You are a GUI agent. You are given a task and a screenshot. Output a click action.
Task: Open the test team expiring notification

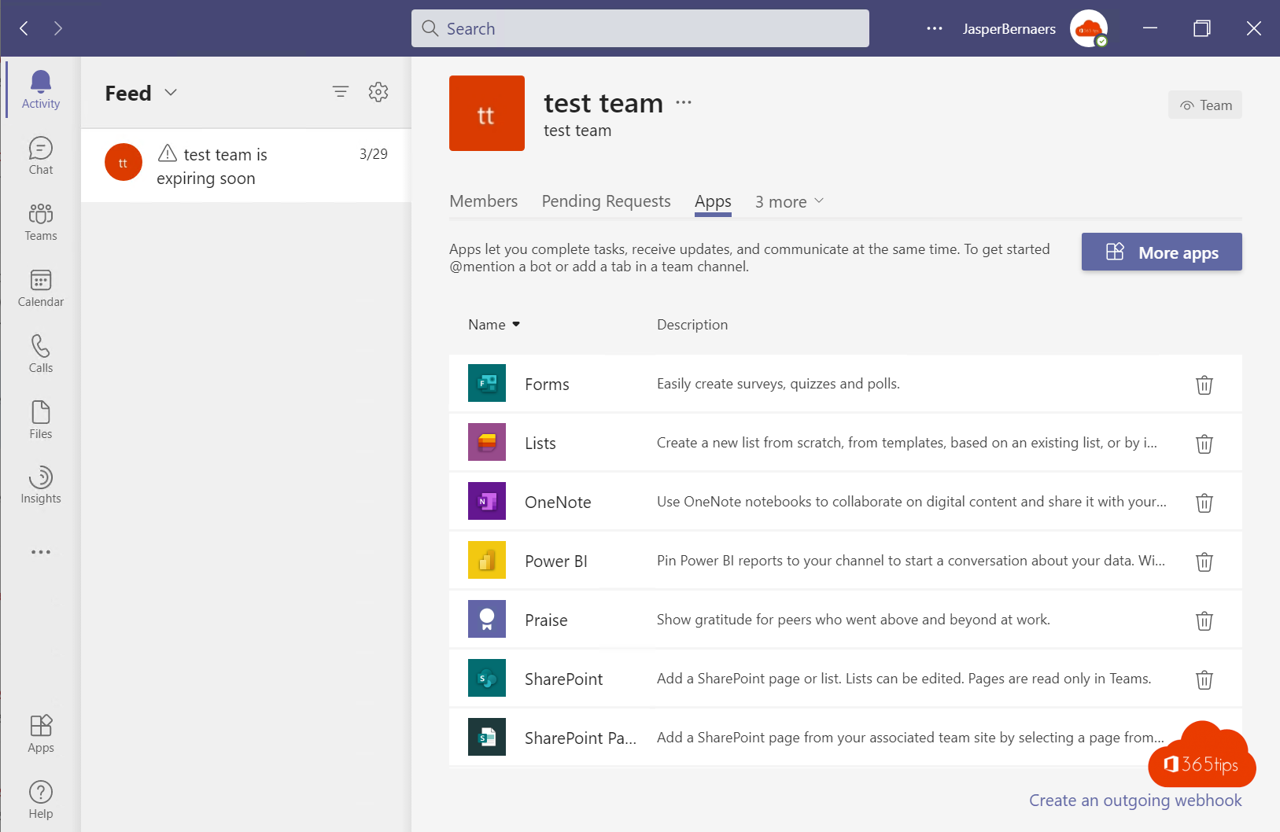(246, 166)
